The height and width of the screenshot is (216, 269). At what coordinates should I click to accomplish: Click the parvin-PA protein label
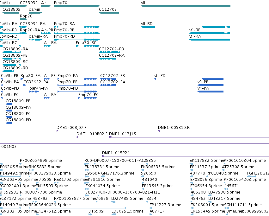point(39,88)
